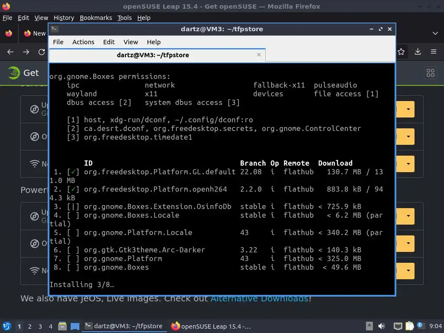
Task: Open Firefox Help menu
Action: coord(144,18)
